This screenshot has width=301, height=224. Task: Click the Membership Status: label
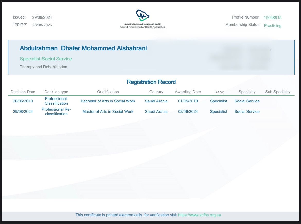pyautogui.click(x=243, y=25)
